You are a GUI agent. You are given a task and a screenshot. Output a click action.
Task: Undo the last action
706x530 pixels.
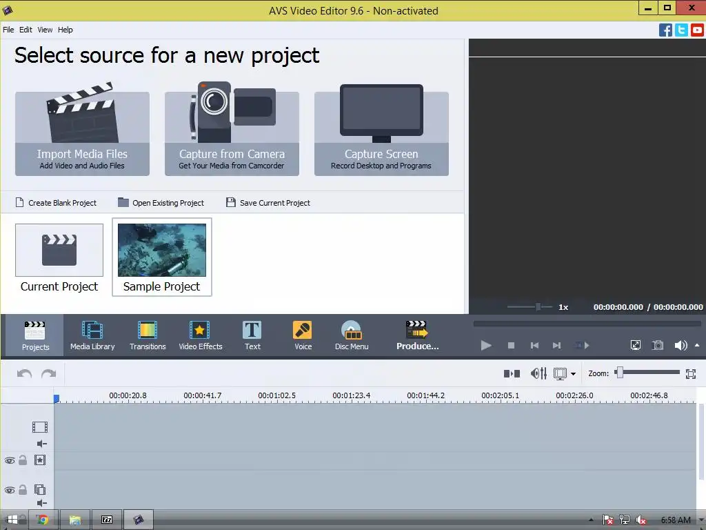click(24, 373)
